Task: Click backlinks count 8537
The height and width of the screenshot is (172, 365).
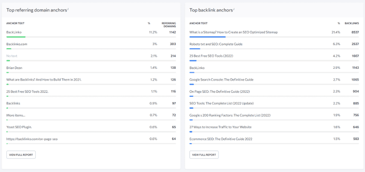Action: [355, 32]
